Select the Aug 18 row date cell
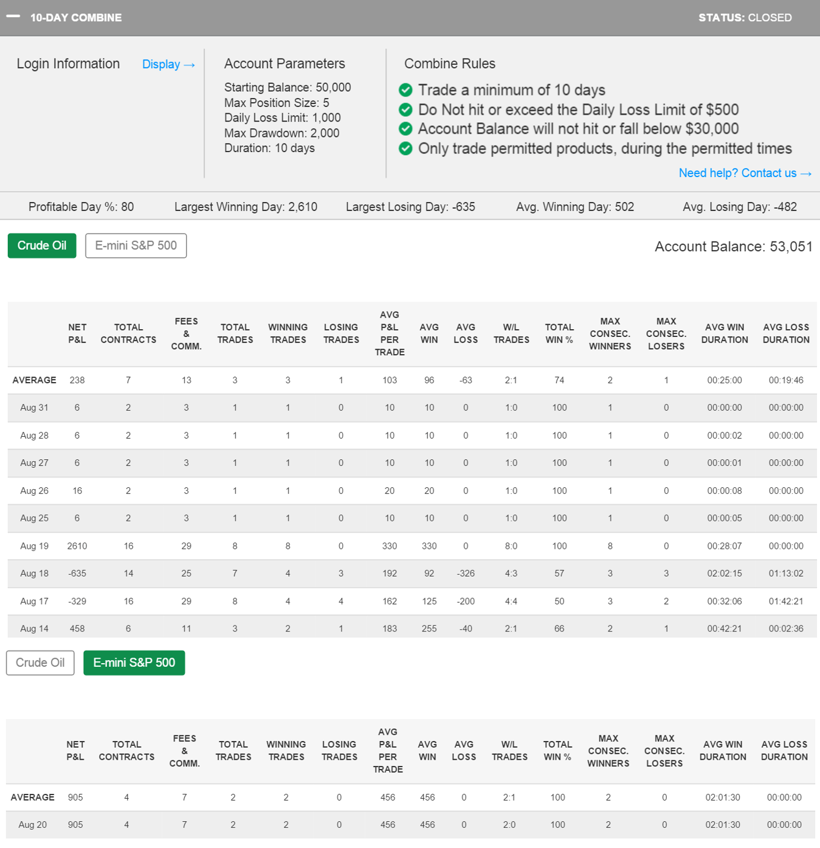Viewport: 820px width, 848px height. pyautogui.click(x=34, y=574)
